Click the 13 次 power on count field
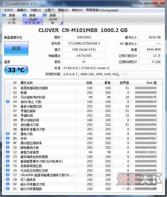This screenshot has width=167, height=197. pos(150,56)
